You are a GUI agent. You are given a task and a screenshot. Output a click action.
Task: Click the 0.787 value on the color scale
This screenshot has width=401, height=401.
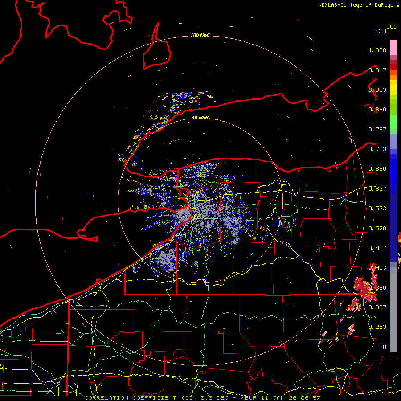(x=377, y=129)
